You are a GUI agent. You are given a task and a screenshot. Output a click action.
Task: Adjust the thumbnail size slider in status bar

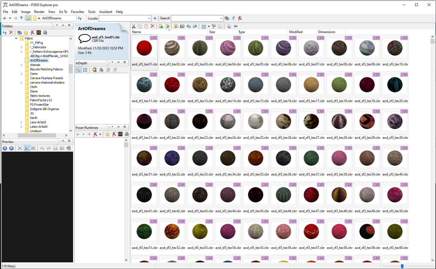click(x=402, y=266)
